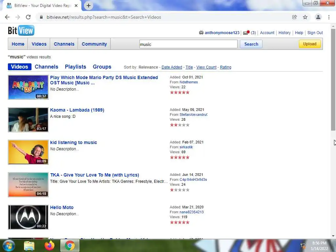The width and height of the screenshot is (336, 252).
Task: Visit uploader StefanAlexandru channel
Action: [x=193, y=115]
